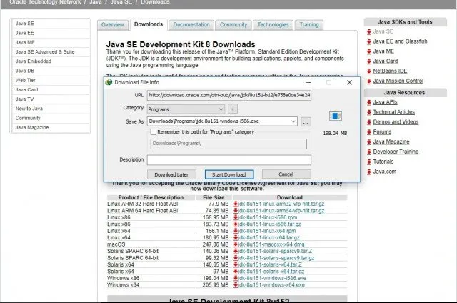Click download icon for jdk-8u151-solaris-sparcv9.tar.Z
The width and height of the screenshot is (457, 303).
(236, 251)
